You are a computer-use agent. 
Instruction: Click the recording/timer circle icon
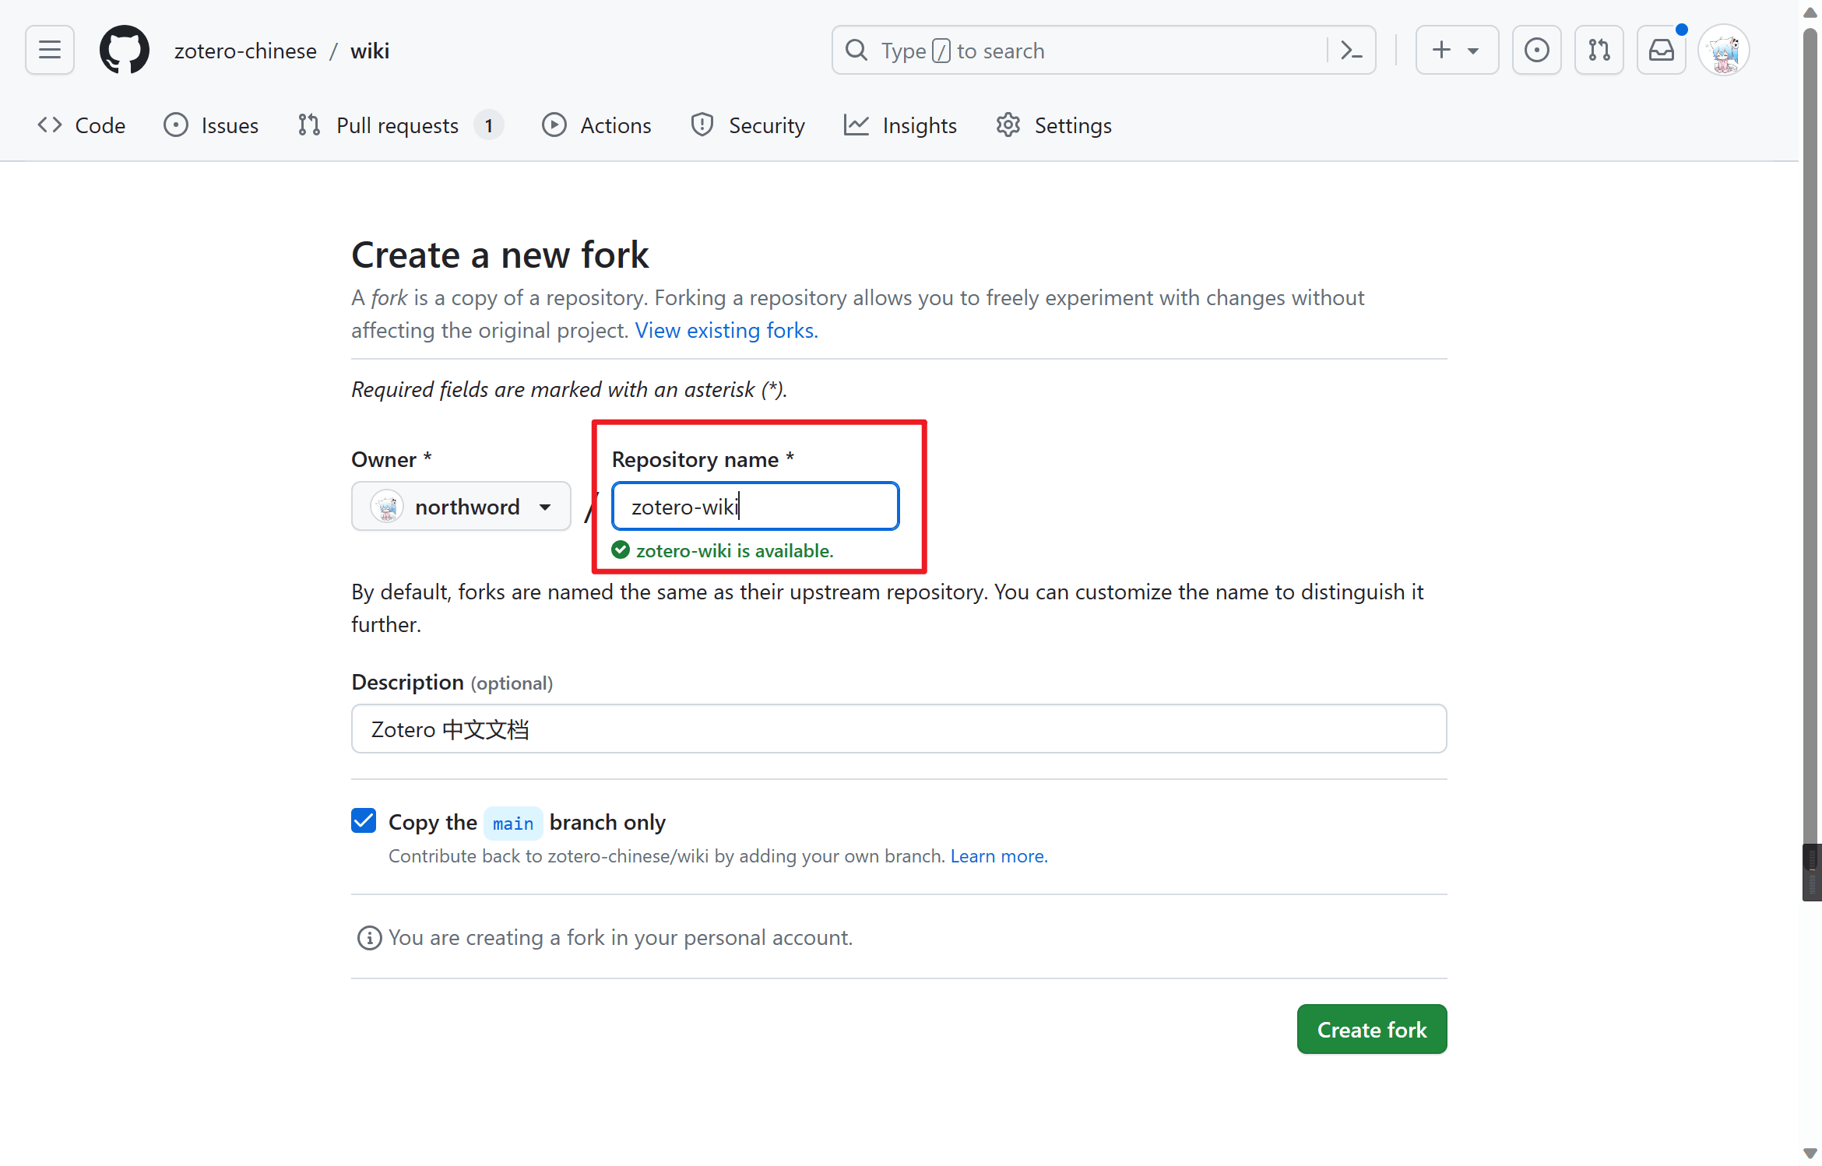click(1536, 51)
